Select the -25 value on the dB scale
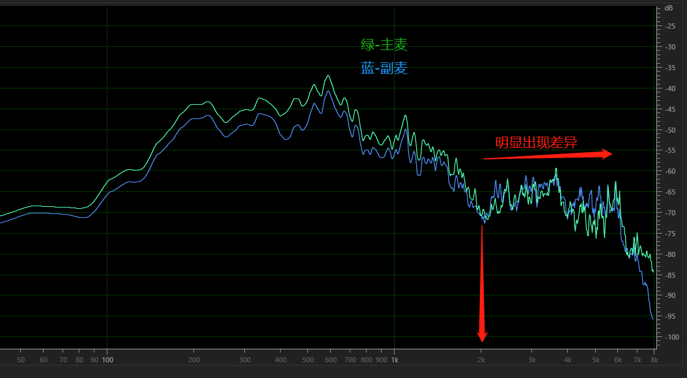Screen dimensions: 687x378 tap(670, 26)
